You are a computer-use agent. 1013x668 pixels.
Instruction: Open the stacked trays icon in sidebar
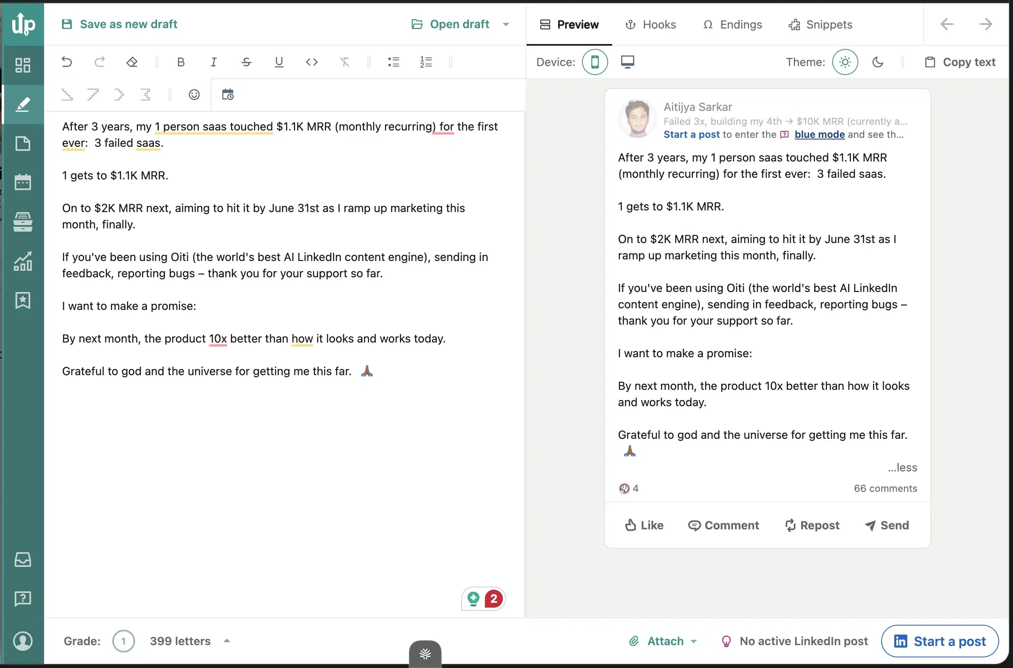pyautogui.click(x=22, y=221)
